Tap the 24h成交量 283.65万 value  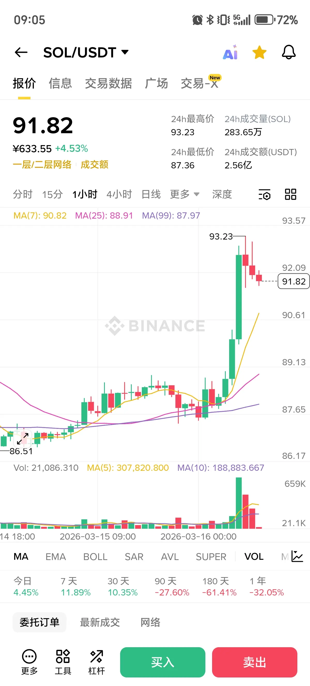pyautogui.click(x=243, y=132)
